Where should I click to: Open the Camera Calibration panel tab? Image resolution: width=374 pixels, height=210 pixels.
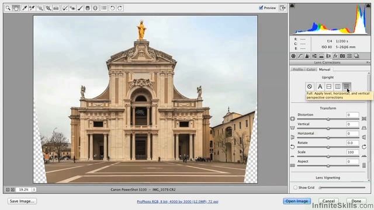[342, 56]
